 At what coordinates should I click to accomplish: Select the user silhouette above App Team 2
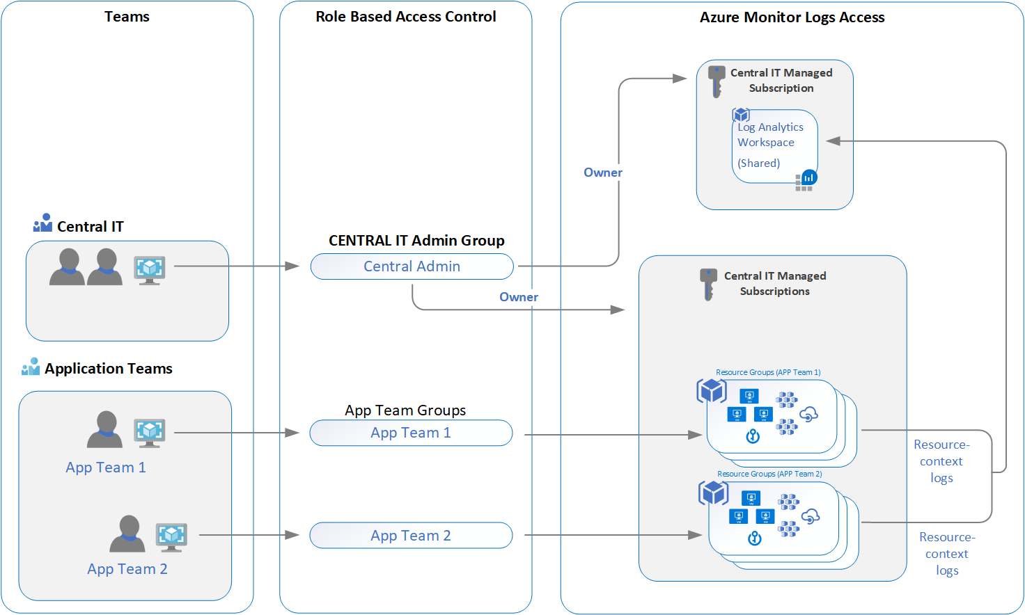click(127, 534)
